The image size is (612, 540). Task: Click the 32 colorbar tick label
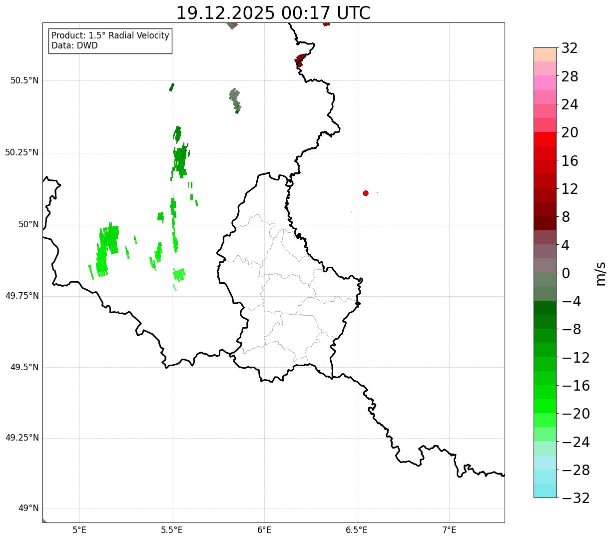pos(570,48)
